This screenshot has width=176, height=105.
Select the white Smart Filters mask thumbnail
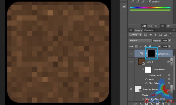[148, 70]
